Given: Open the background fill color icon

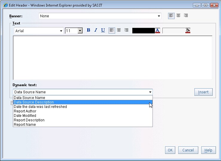Looking at the screenshot, I should click(x=188, y=30).
